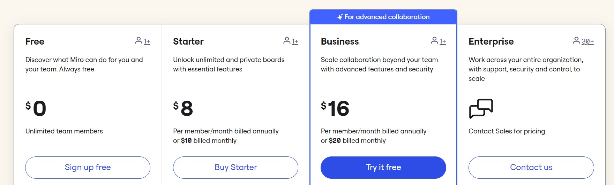Click the $0 price on the Free plan

(x=36, y=108)
